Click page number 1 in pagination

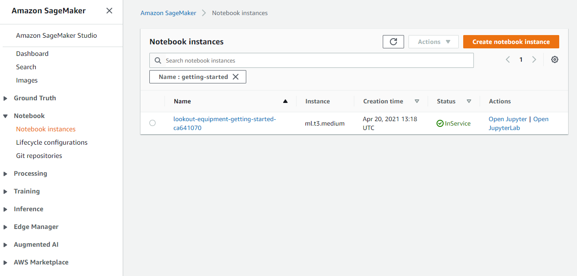click(x=521, y=59)
